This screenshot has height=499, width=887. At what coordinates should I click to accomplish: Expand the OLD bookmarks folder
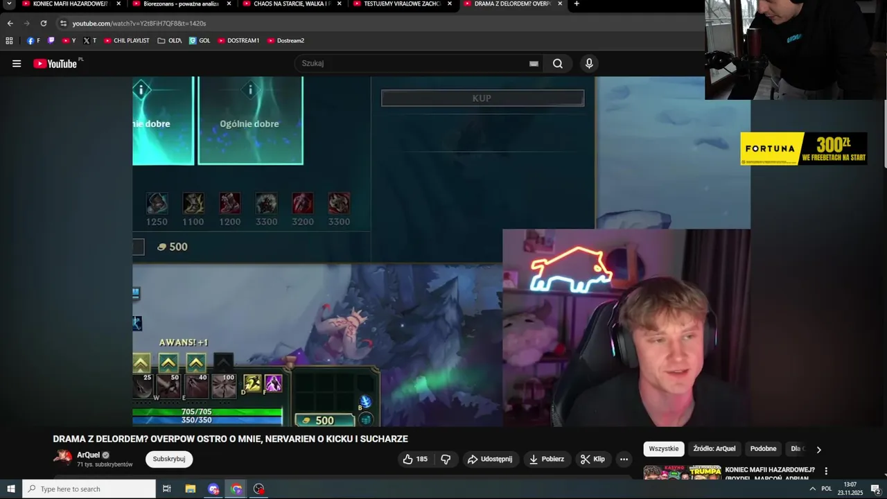click(170, 41)
